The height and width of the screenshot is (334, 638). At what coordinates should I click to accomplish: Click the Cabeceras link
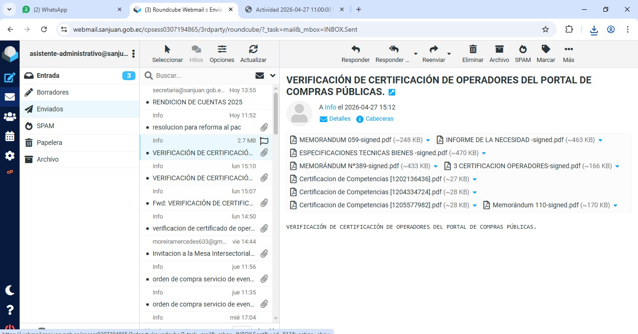pos(379,119)
